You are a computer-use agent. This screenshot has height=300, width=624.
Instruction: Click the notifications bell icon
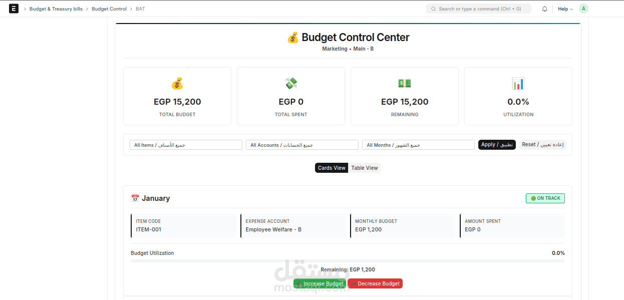click(544, 9)
